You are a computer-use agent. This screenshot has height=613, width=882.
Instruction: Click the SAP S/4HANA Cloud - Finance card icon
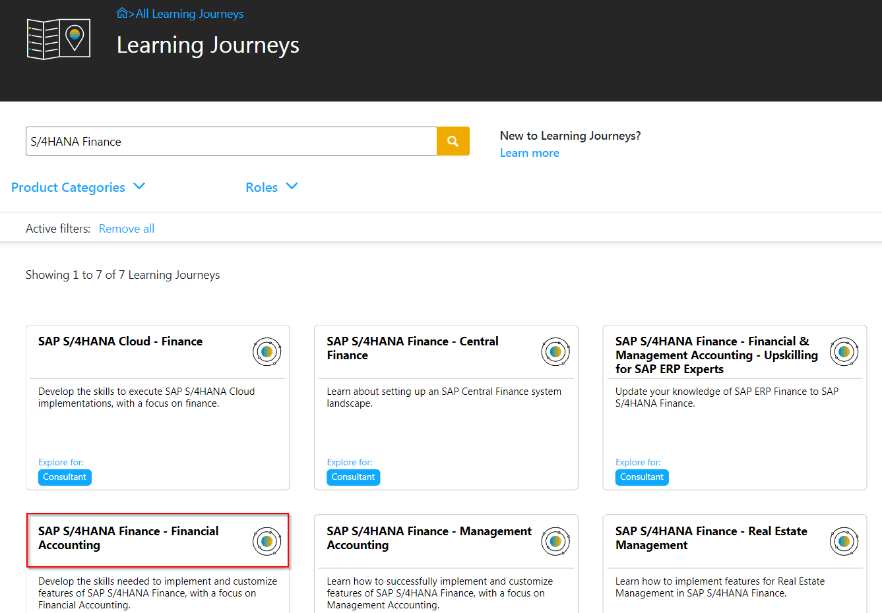tap(267, 352)
